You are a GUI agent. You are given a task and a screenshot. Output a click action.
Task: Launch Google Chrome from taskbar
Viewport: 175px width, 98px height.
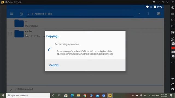pyautogui.click(x=85, y=96)
